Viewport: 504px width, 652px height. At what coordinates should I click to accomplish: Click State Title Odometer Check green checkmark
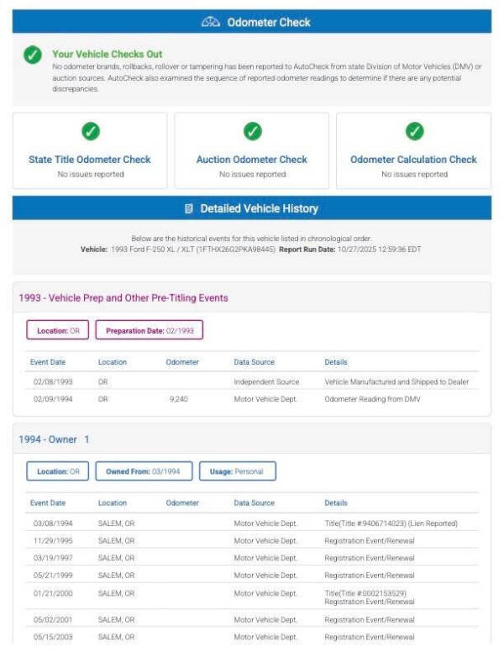tap(90, 131)
